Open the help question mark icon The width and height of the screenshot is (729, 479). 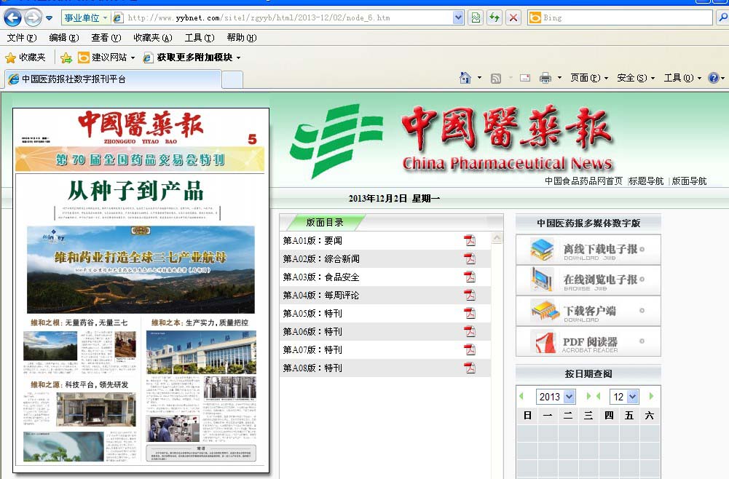[x=713, y=78]
